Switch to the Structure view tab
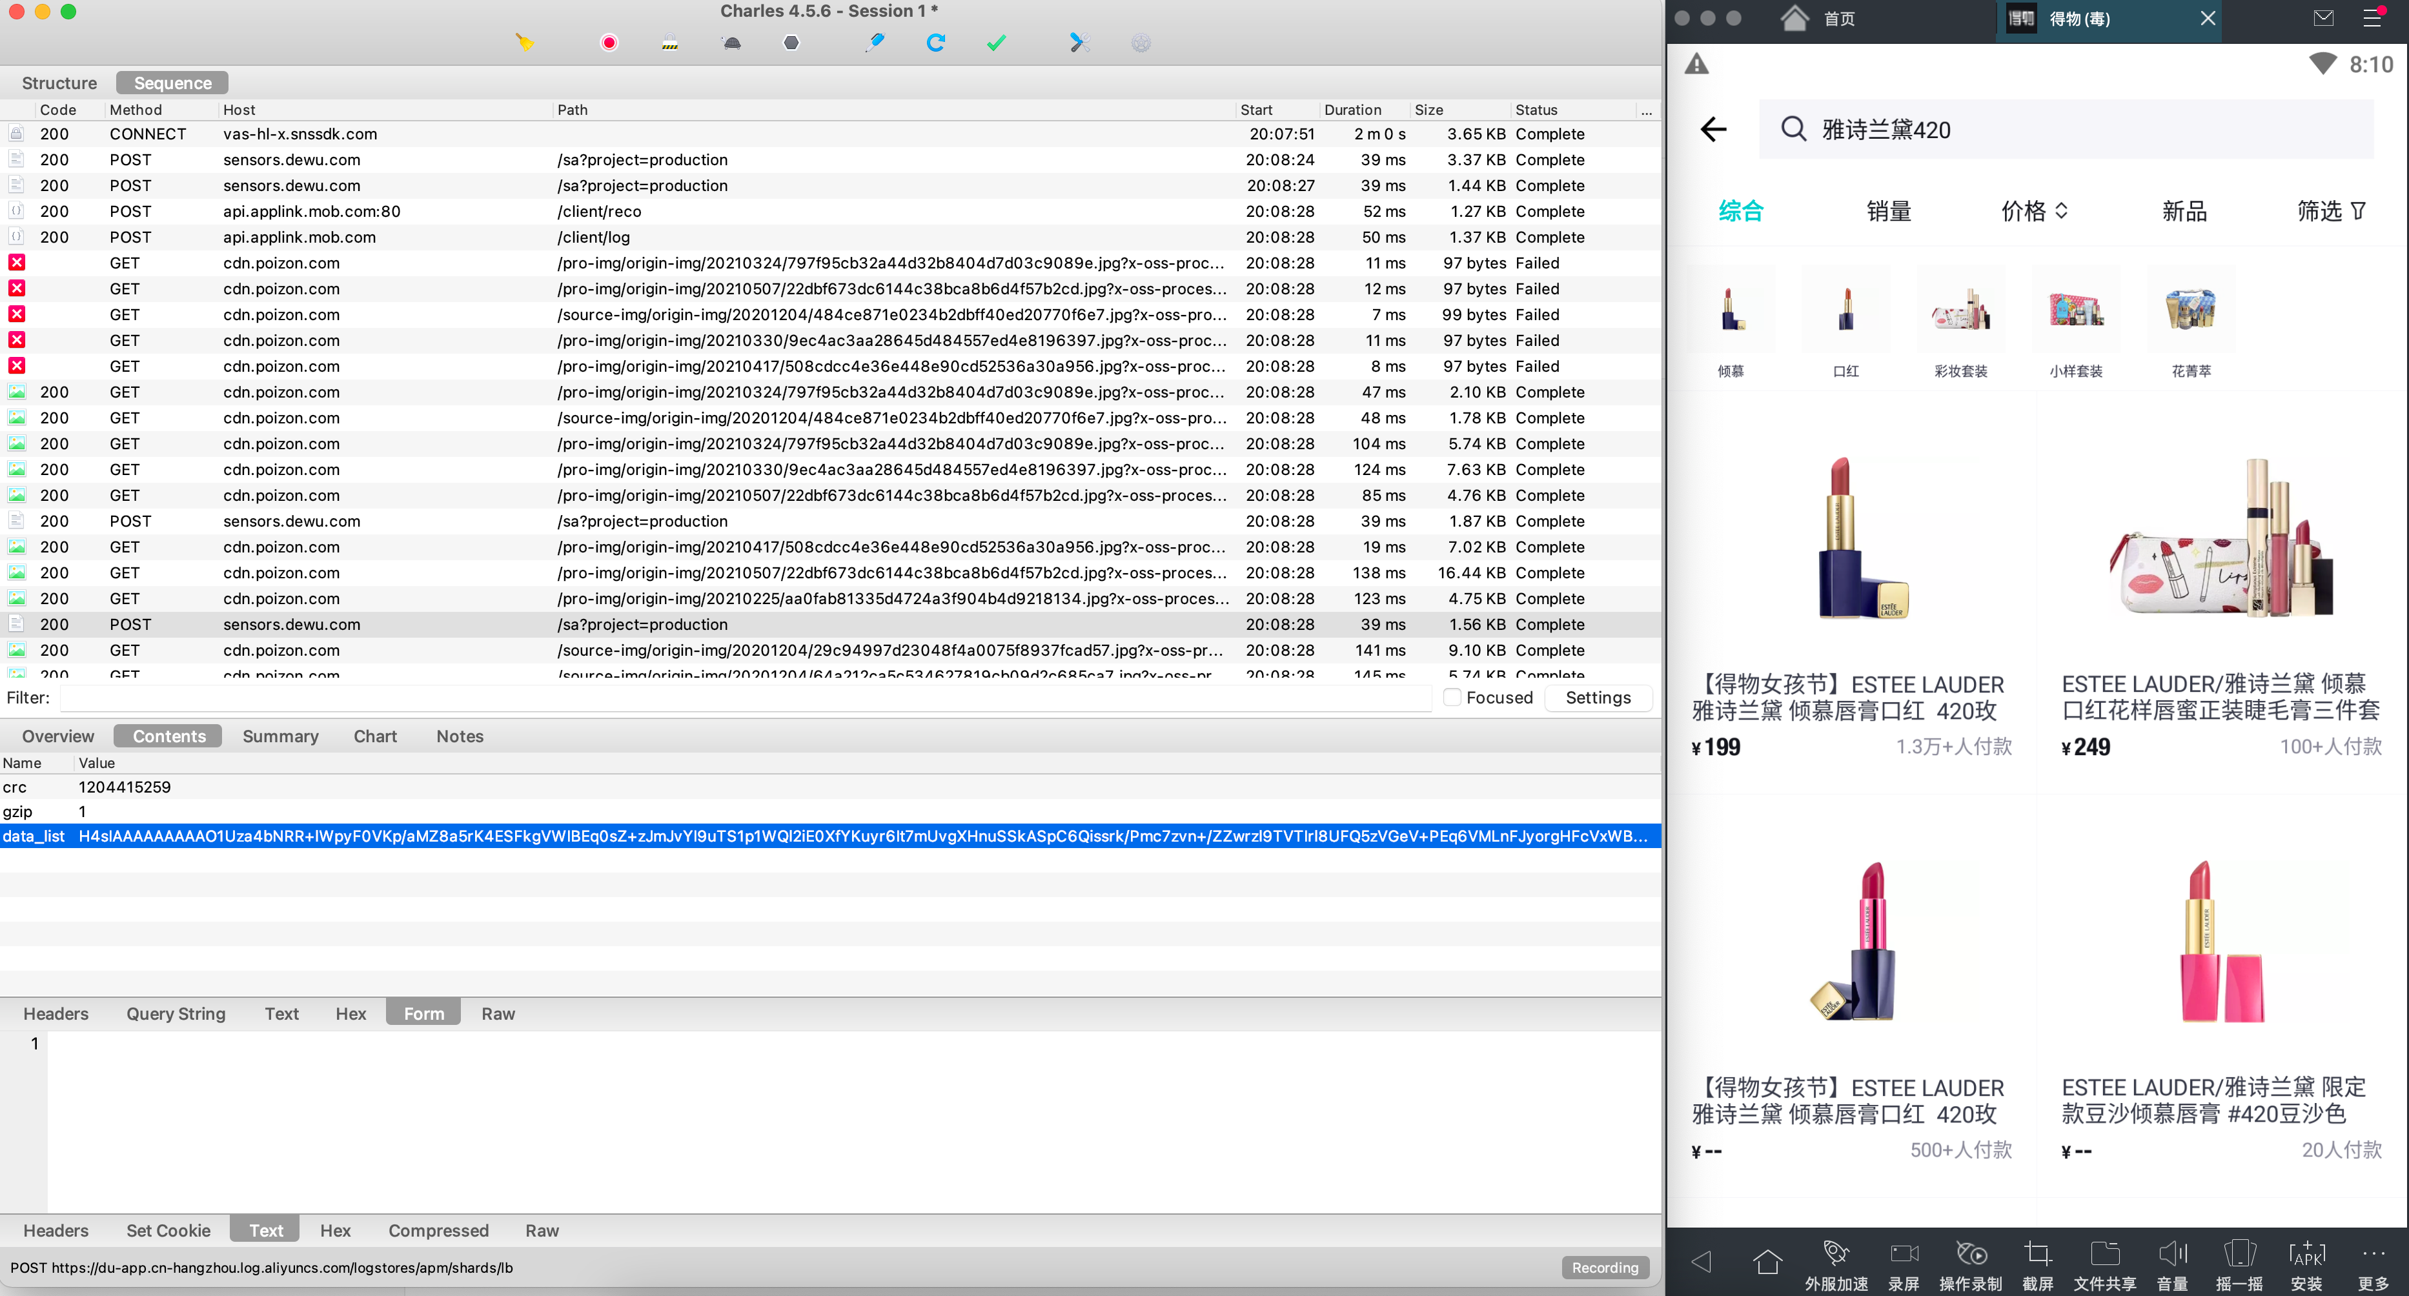This screenshot has height=1296, width=2409. coord(59,83)
